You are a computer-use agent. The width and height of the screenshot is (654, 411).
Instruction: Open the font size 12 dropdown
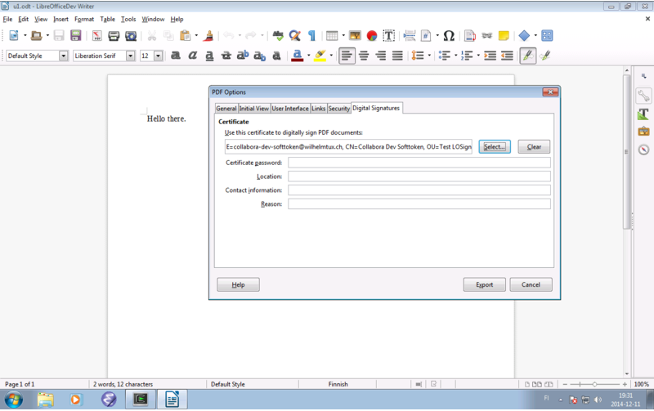point(158,56)
